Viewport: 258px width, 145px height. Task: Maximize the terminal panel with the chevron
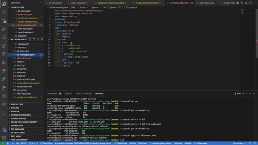(x=250, y=93)
